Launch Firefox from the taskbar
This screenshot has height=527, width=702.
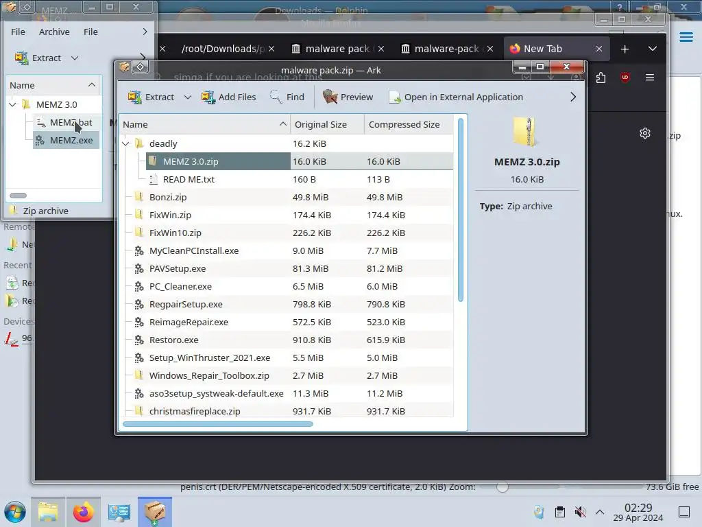(83, 512)
